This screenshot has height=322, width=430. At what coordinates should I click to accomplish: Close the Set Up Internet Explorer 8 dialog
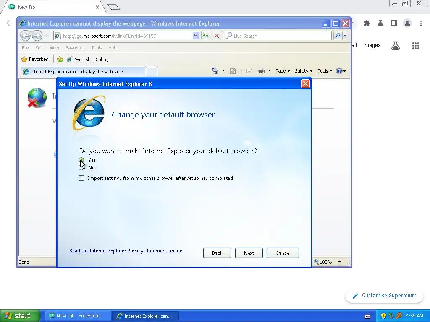tap(305, 84)
